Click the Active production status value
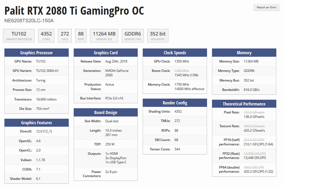 click(110, 84)
